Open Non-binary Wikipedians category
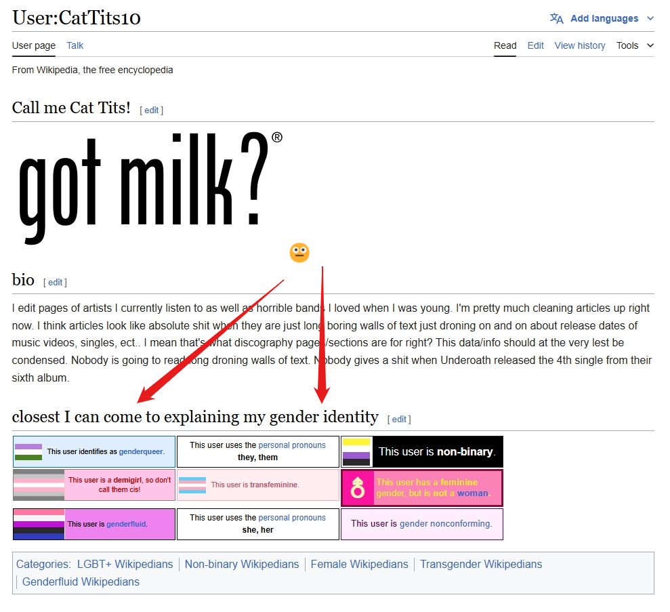The image size is (670, 612). click(242, 564)
